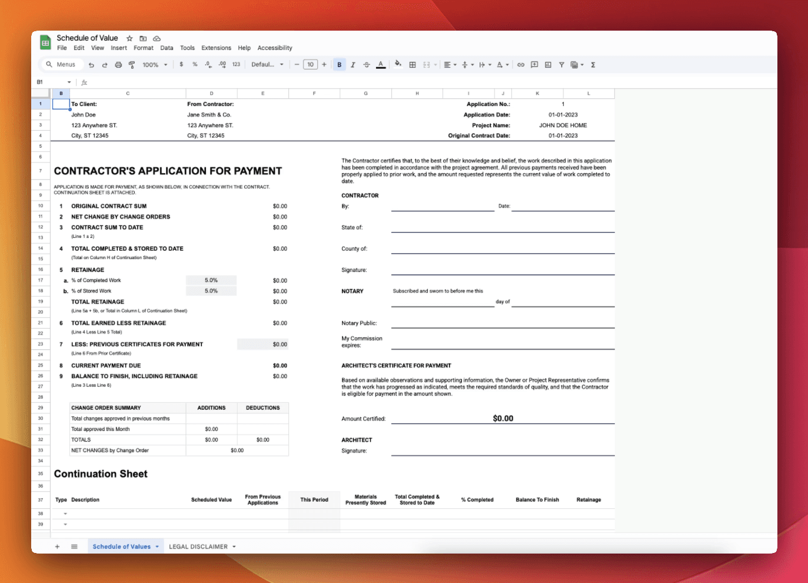Click the Move to folder icon

pos(143,38)
